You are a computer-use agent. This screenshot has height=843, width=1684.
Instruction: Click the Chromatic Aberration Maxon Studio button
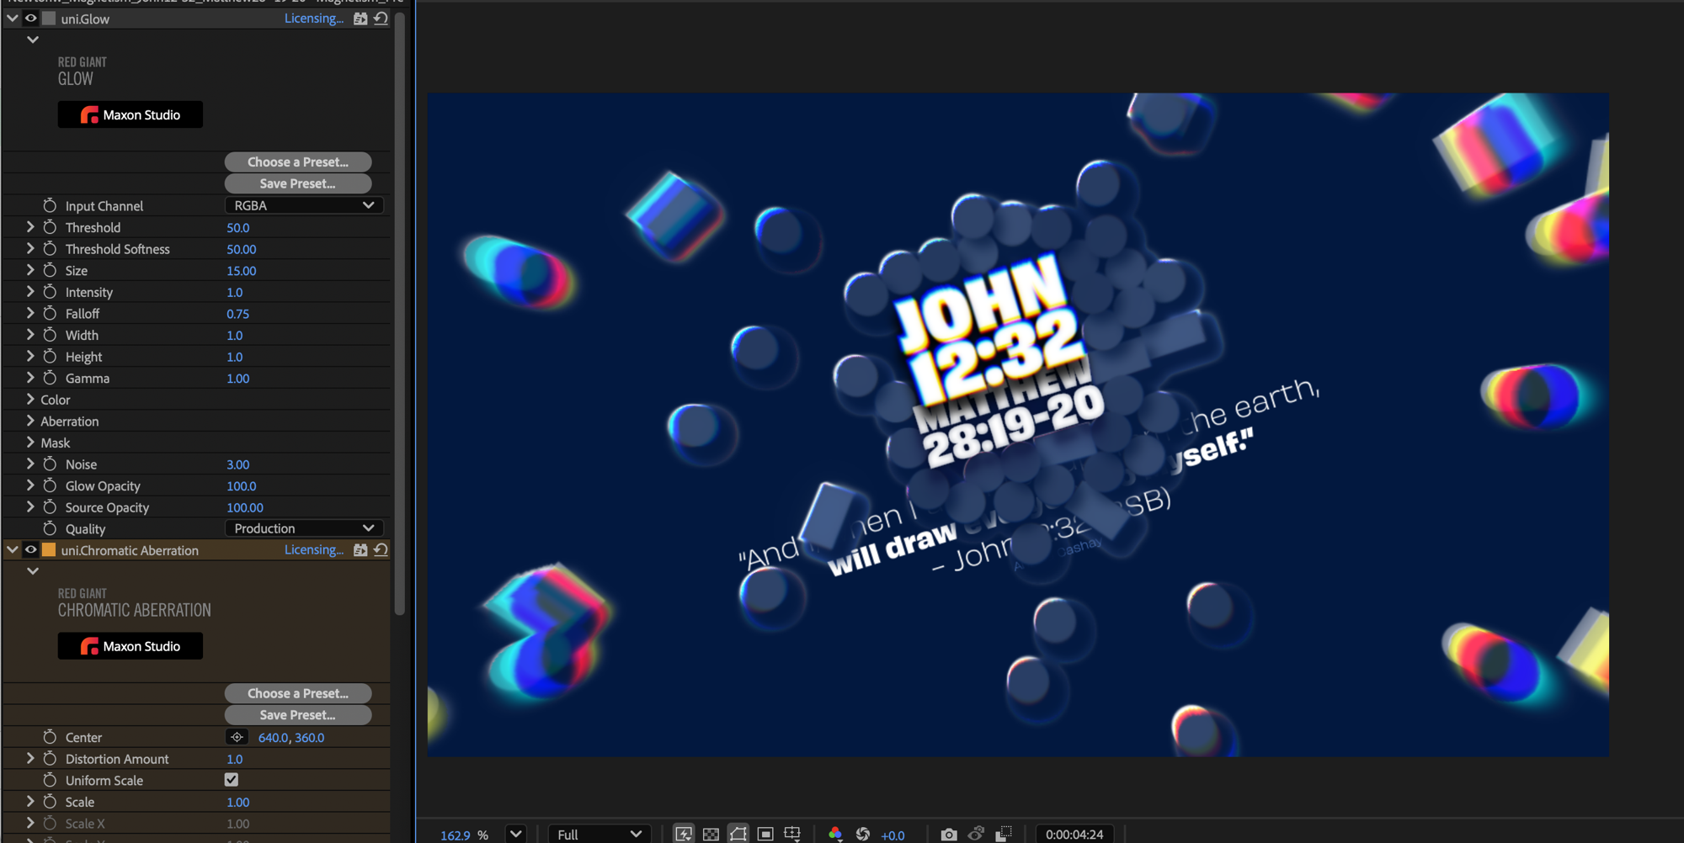click(x=131, y=646)
